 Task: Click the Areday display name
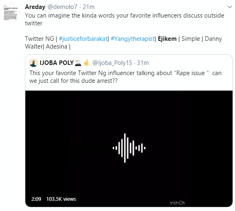click(x=35, y=7)
